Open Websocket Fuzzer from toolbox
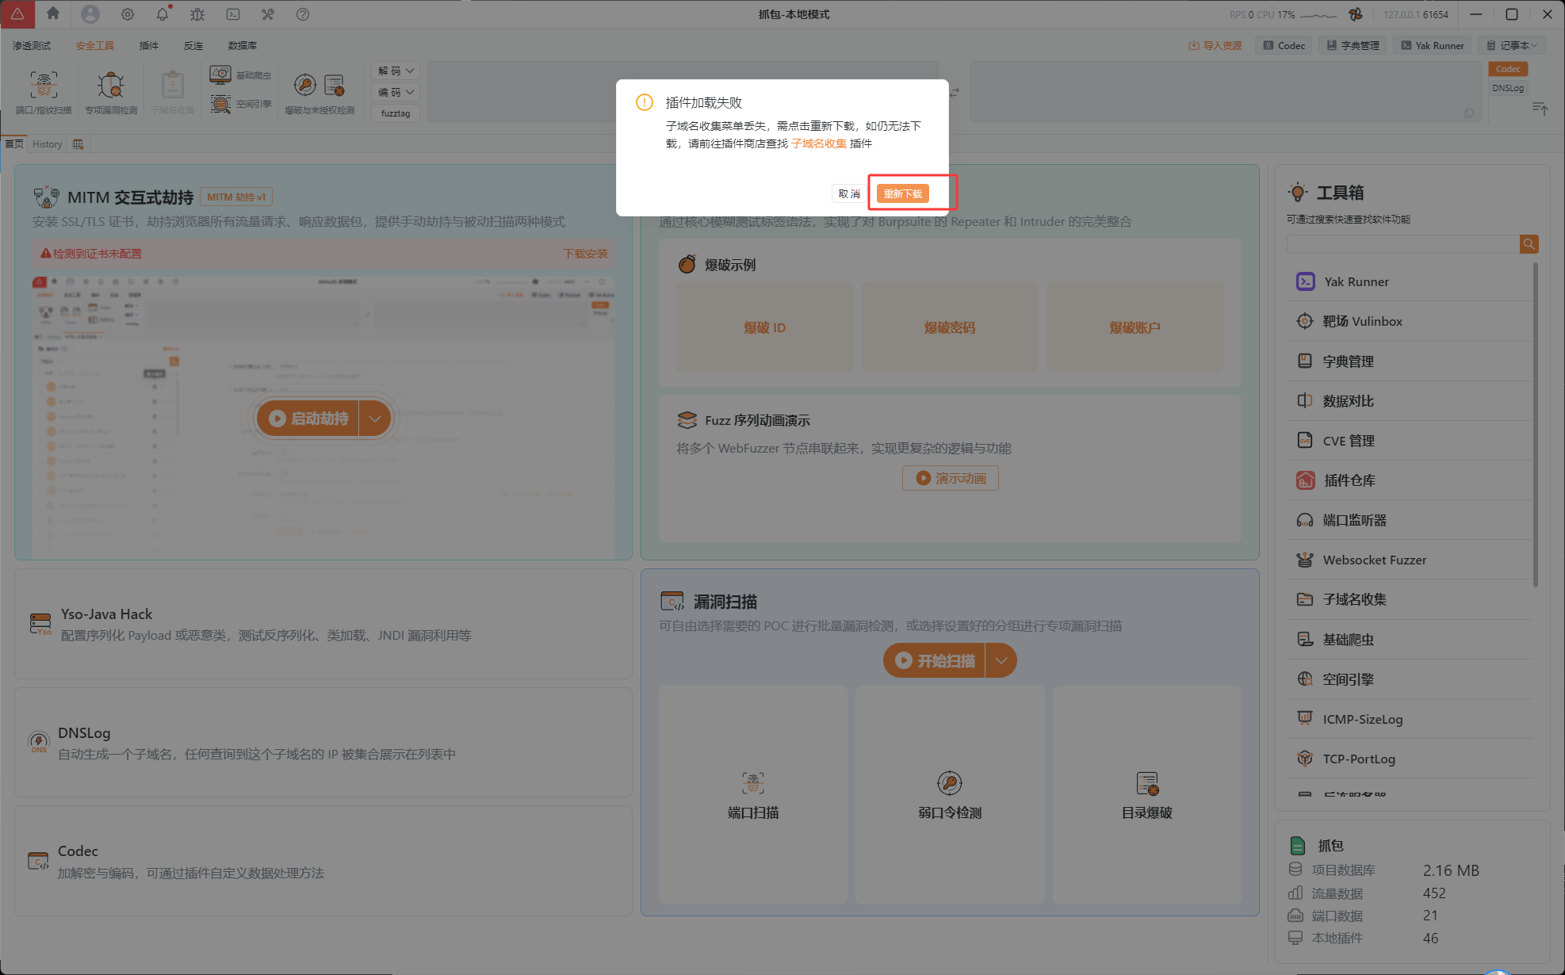This screenshot has width=1565, height=975. coord(1373,560)
